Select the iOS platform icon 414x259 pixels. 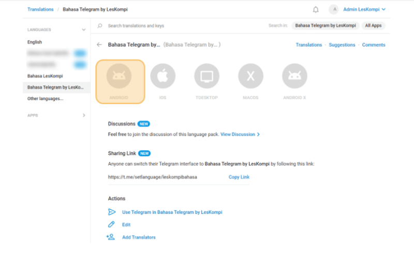(x=162, y=76)
